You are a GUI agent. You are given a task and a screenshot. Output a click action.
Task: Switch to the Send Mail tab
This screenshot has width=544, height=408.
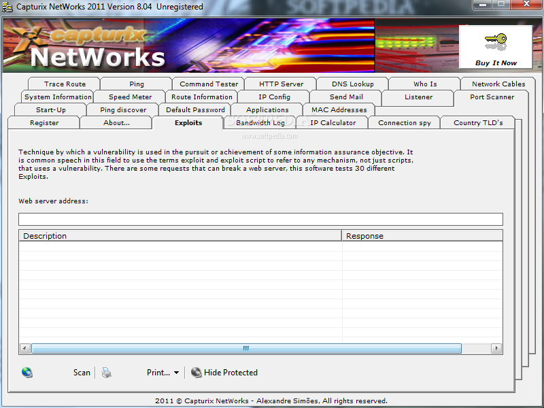[x=346, y=97]
